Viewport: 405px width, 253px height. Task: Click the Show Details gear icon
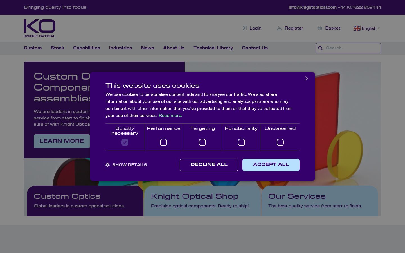[107, 165]
